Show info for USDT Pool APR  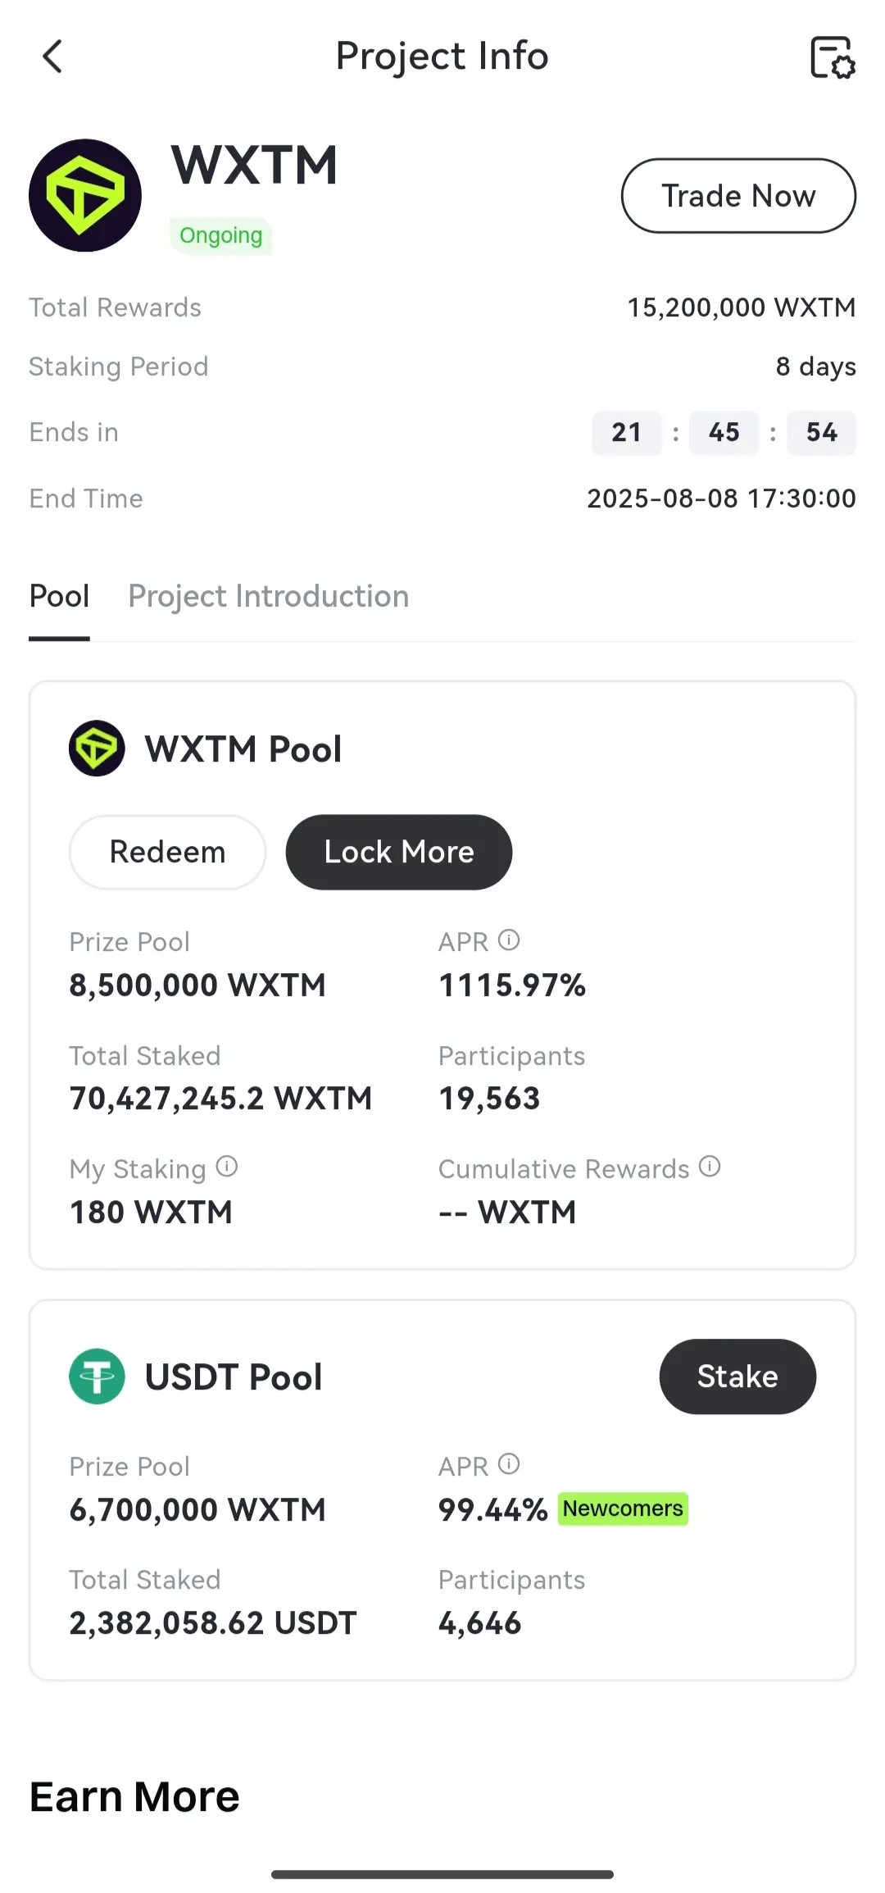click(509, 1463)
